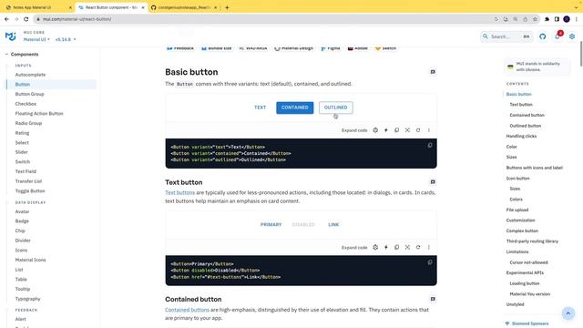Screen dimensions: 583x328
Task: Open Floating Action Button in sidebar
Action: pos(39,113)
